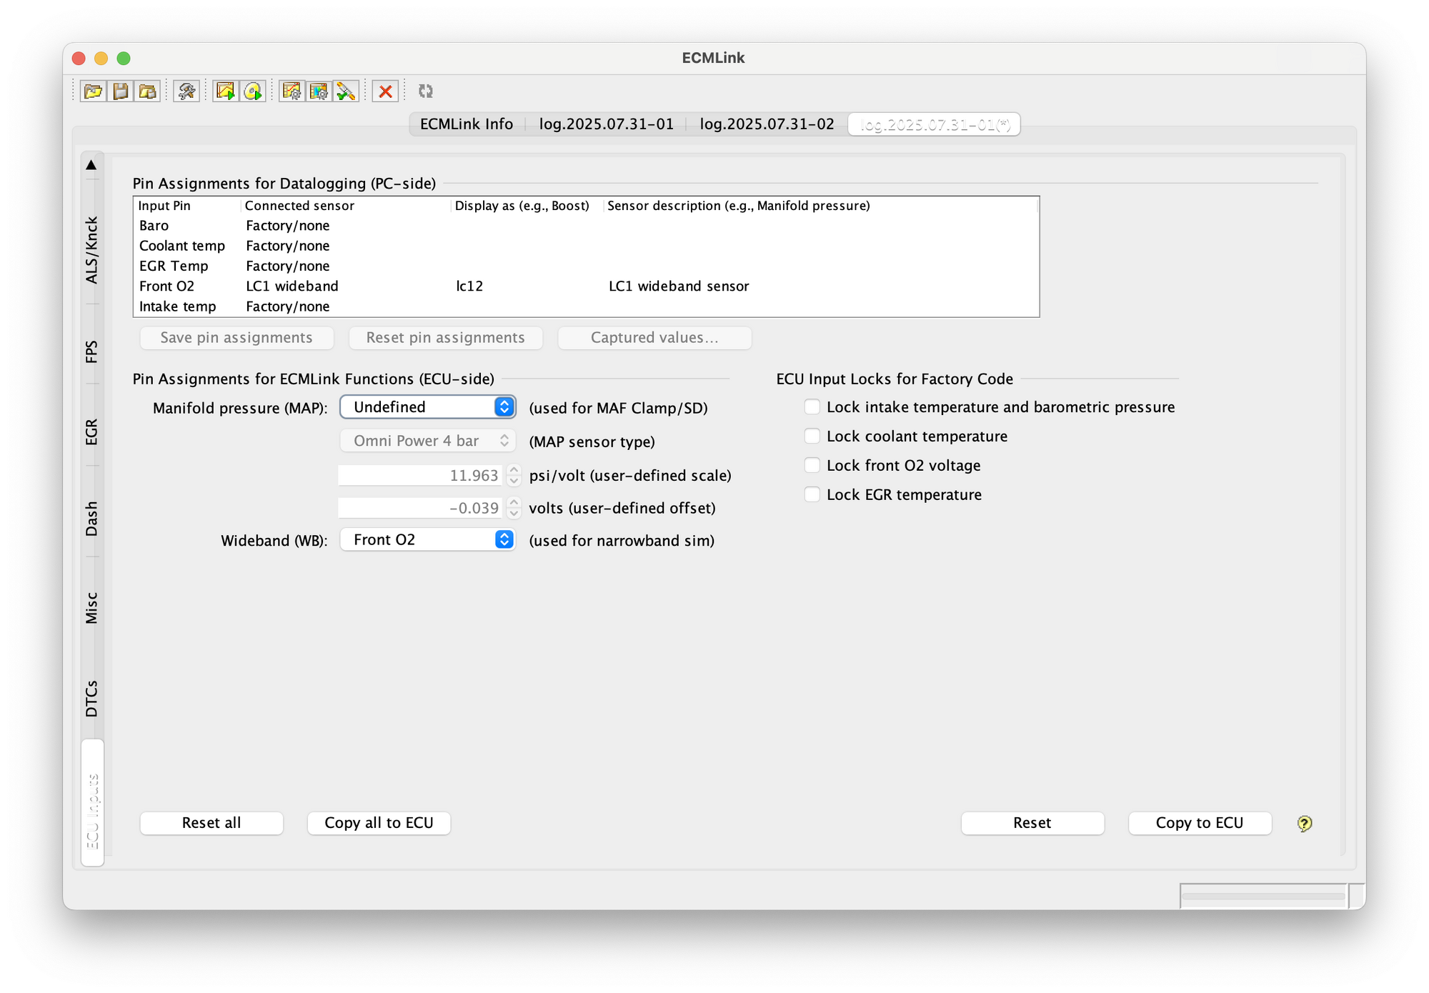Screen dimensions: 1429x993
Task: Click the Connected sensor column header
Action: coord(346,206)
